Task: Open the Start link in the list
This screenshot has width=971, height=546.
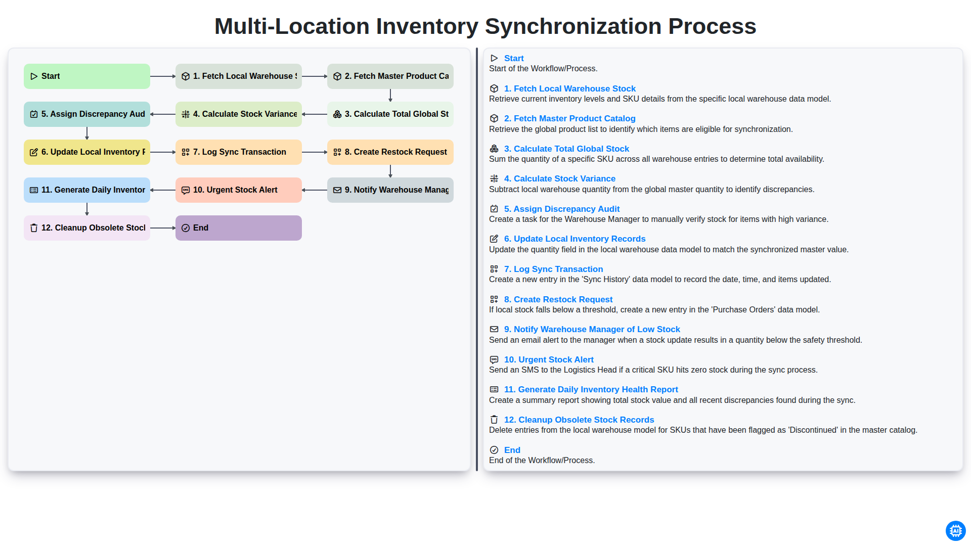Action: pos(514,59)
